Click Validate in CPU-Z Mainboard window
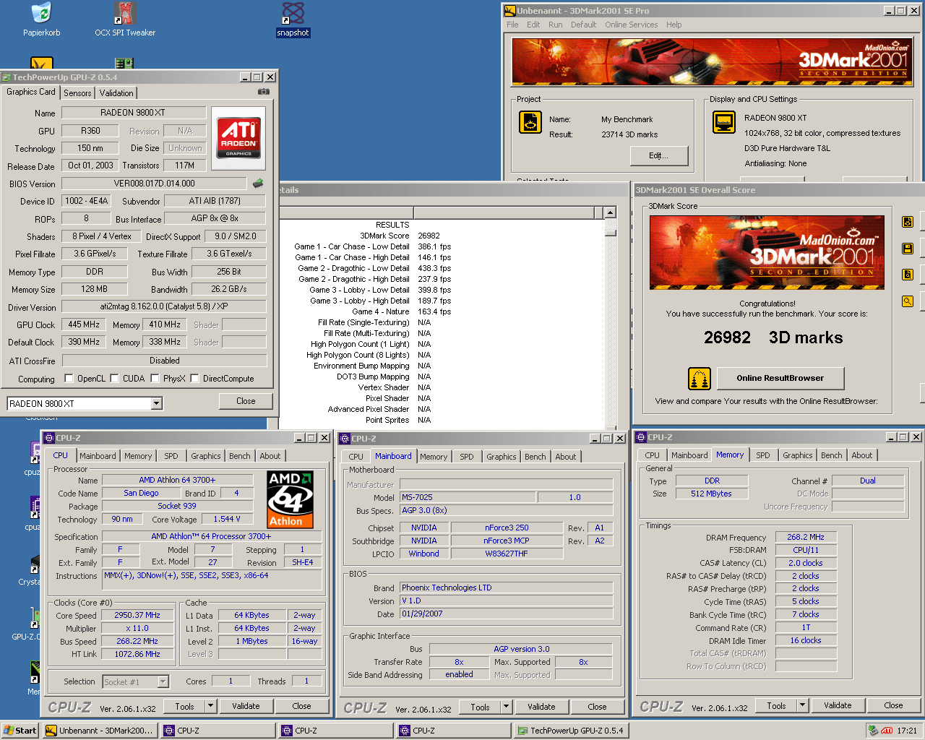Image resolution: width=925 pixels, height=740 pixels. click(x=541, y=707)
